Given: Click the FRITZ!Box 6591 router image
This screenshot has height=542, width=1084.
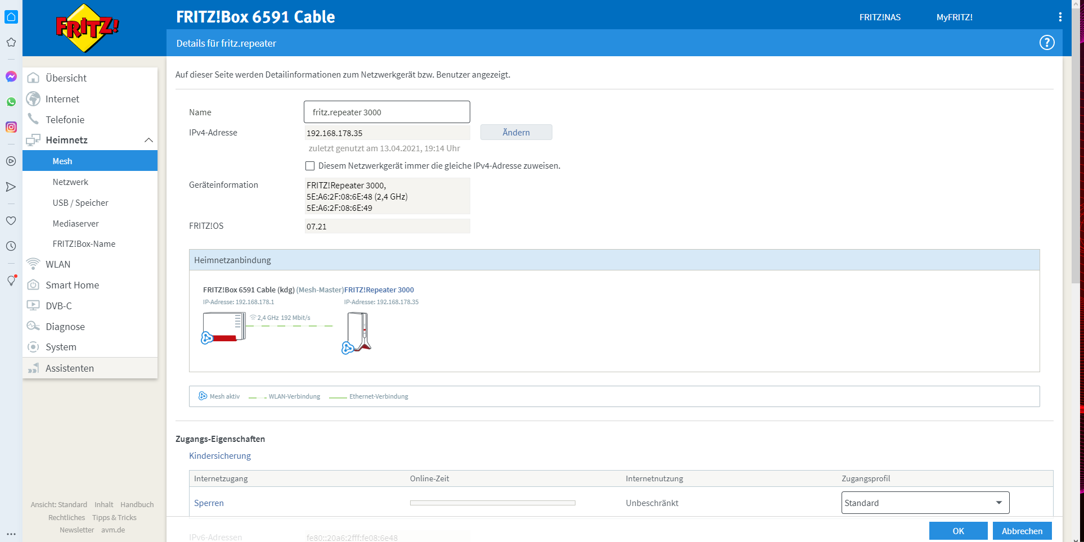Looking at the screenshot, I should 224,328.
